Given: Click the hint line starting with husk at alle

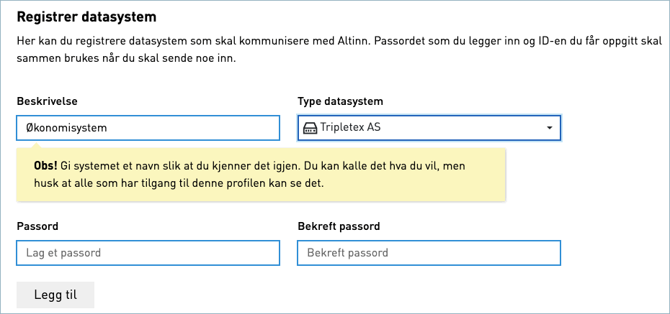Looking at the screenshot, I should (179, 184).
